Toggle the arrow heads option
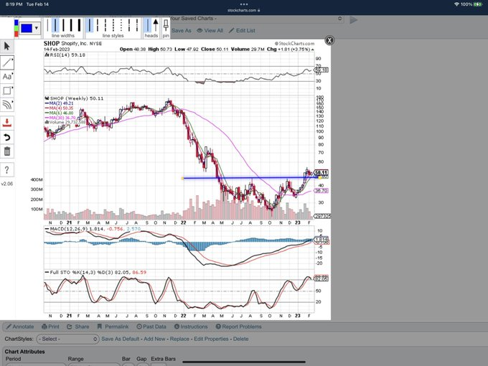Screen dimensions: 488x366 (151, 27)
